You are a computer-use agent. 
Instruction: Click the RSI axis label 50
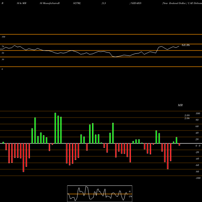click(x=3, y=53)
